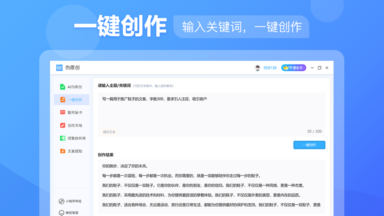Click the 创作结果 output text area
The width and height of the screenshot is (384, 216).
click(x=211, y=186)
